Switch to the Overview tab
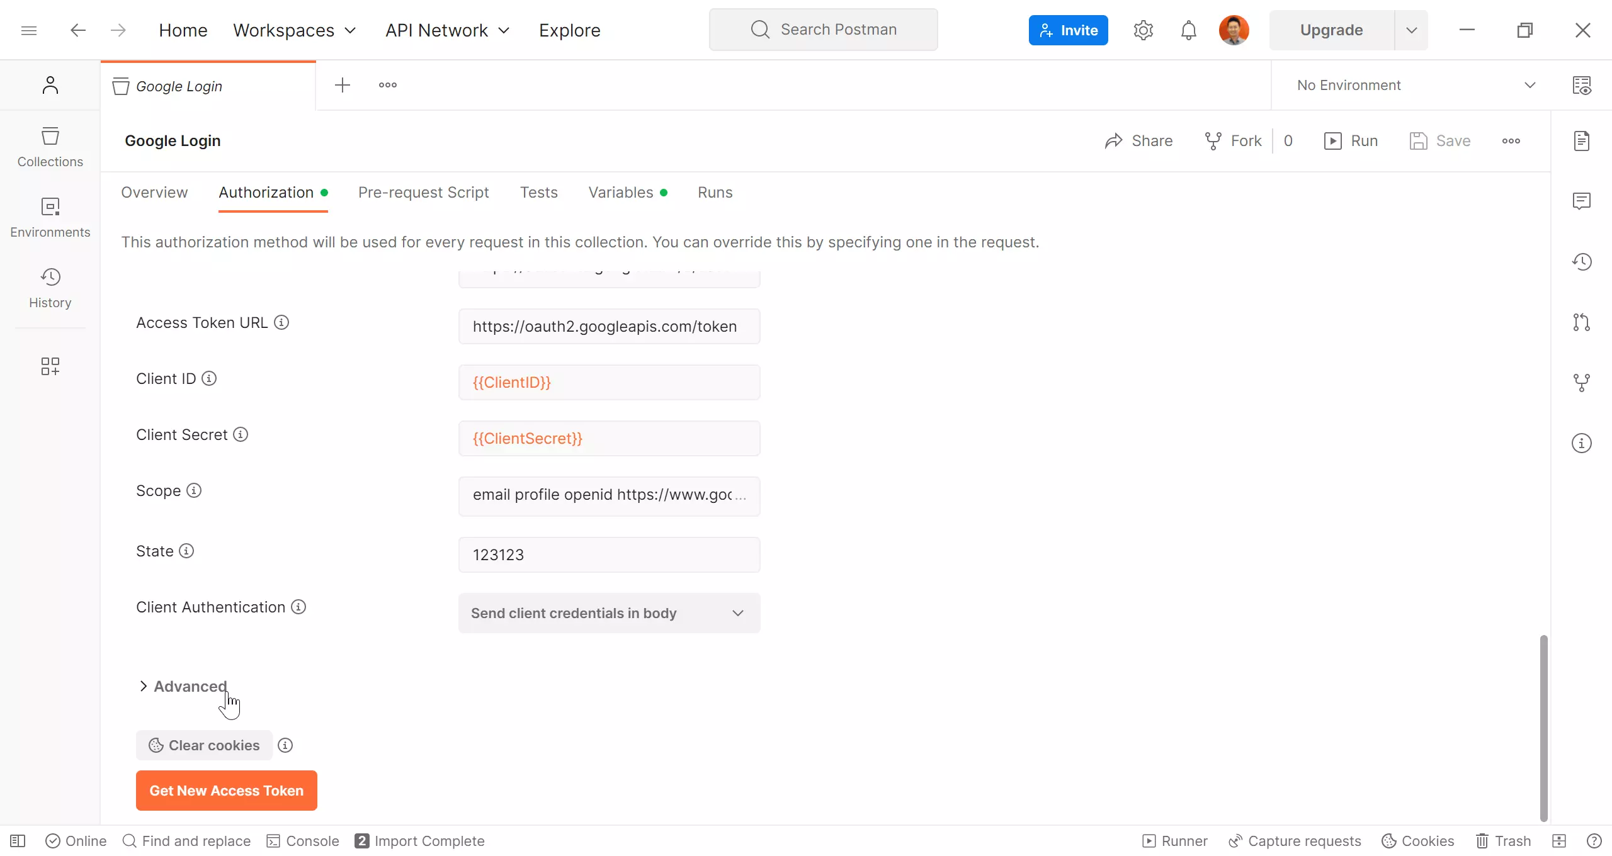1612x856 pixels. (x=154, y=193)
